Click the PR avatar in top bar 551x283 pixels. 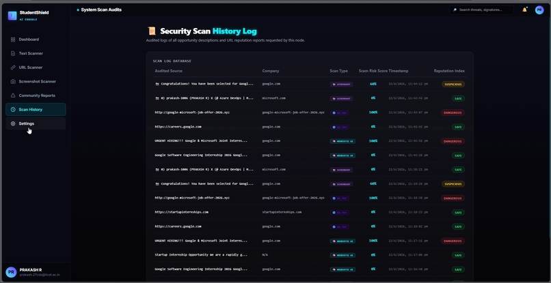click(x=539, y=10)
